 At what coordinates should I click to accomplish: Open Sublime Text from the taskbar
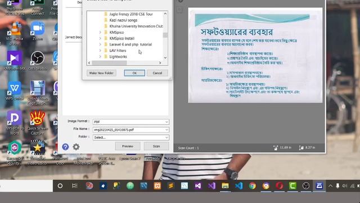(x=171, y=186)
